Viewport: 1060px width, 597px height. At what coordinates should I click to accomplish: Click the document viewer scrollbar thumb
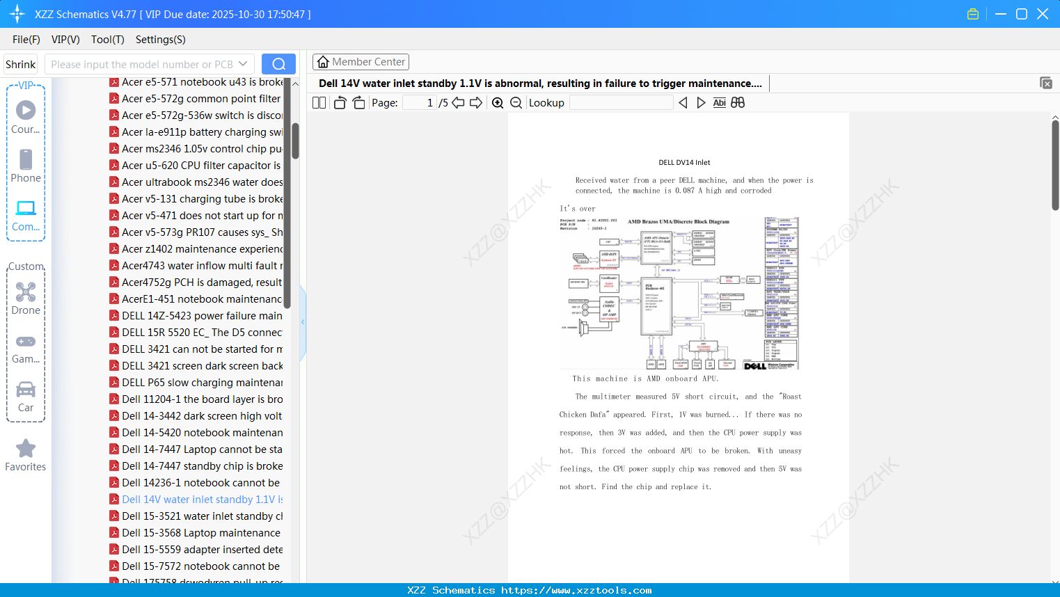click(1055, 165)
